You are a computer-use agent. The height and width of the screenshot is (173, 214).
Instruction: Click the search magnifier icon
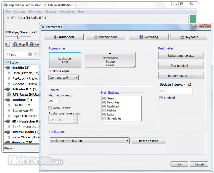pyautogui.click(x=9, y=54)
